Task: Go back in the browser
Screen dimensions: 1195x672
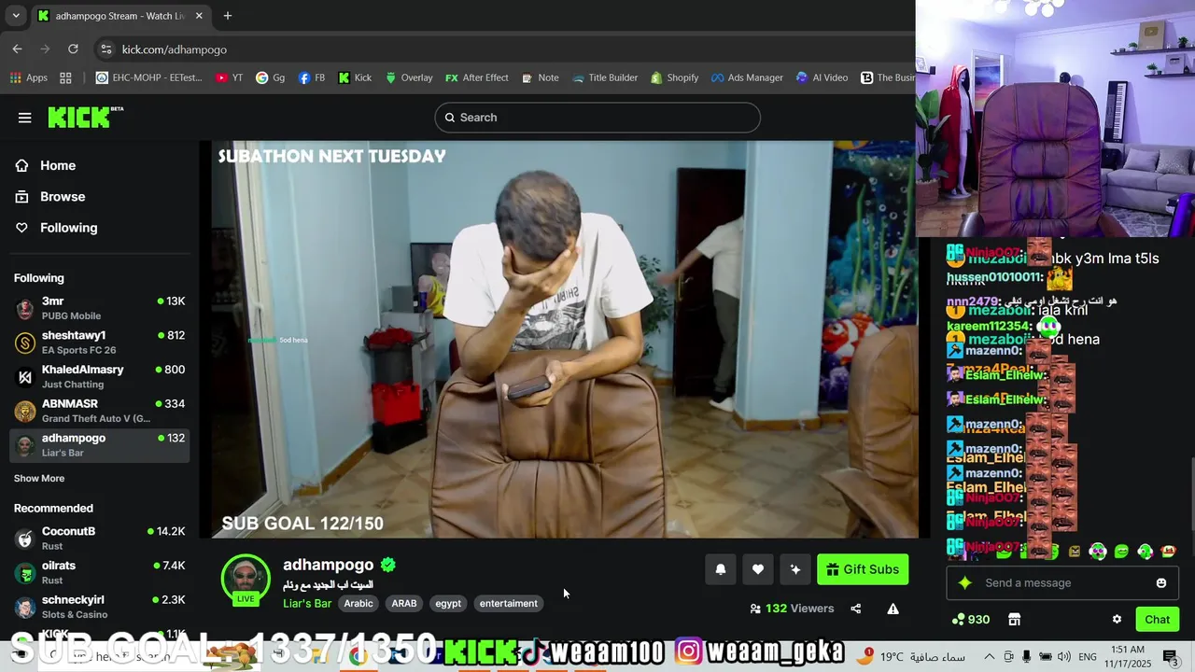Action: point(17,49)
